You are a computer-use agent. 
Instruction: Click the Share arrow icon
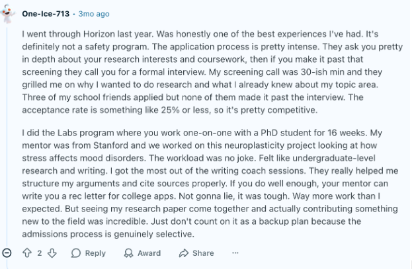pos(184,253)
